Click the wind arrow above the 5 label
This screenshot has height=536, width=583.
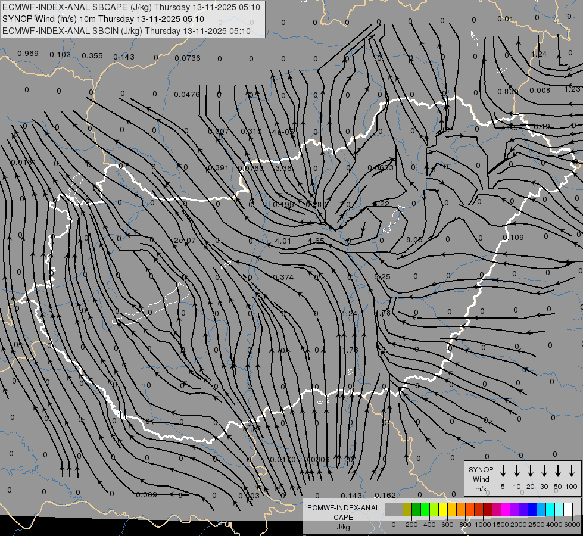503,471
